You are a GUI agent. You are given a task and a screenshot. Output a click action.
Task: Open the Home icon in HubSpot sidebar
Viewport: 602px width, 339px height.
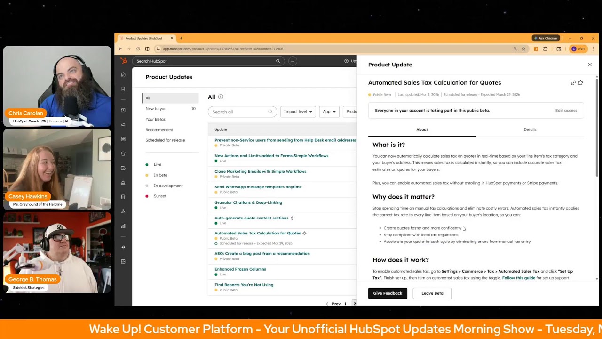point(123,74)
